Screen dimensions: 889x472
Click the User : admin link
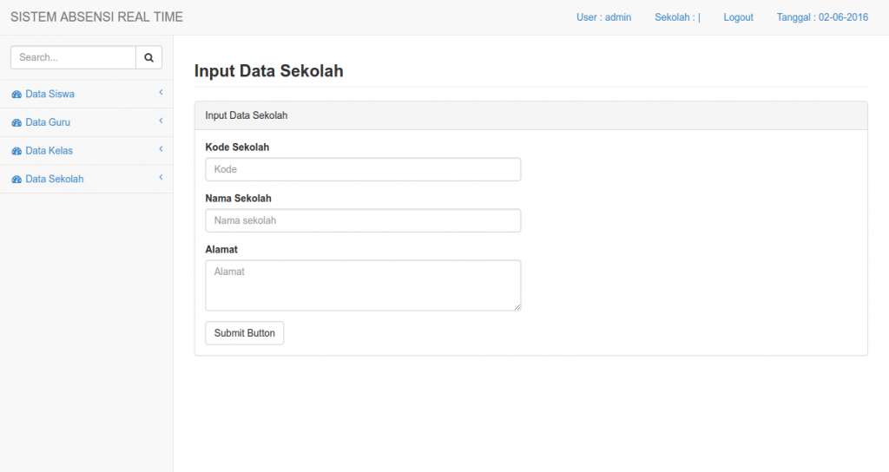pos(604,17)
